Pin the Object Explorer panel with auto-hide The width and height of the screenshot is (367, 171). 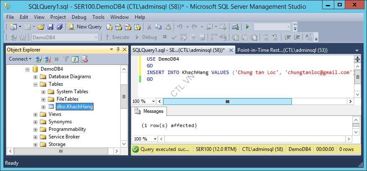point(118,49)
